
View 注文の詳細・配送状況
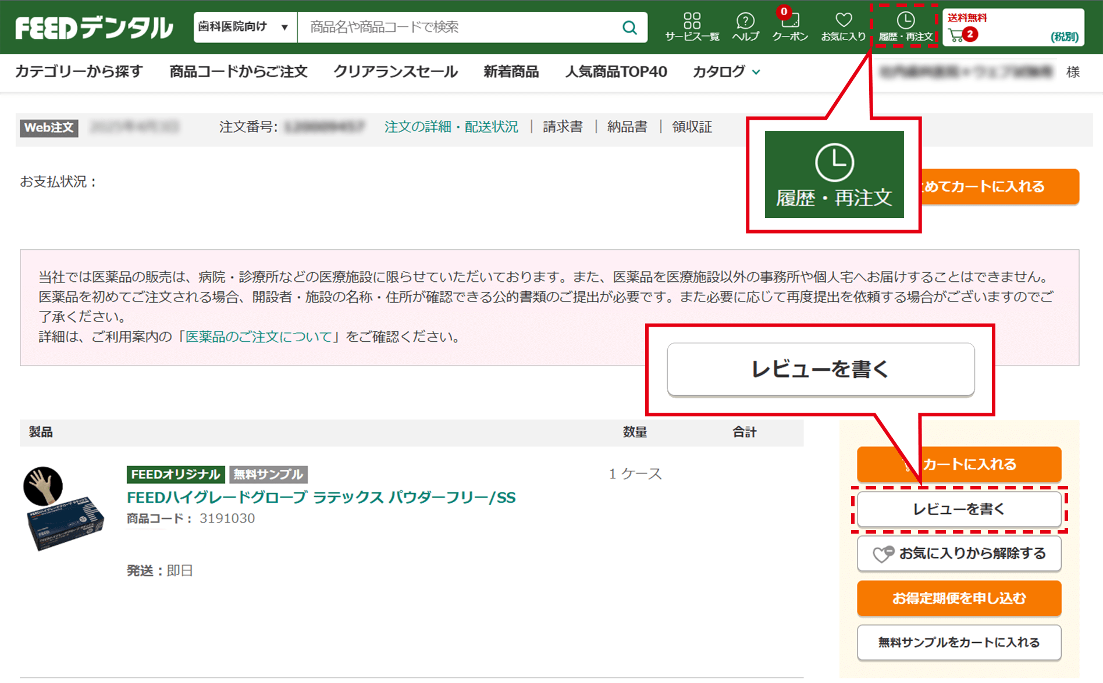(451, 127)
